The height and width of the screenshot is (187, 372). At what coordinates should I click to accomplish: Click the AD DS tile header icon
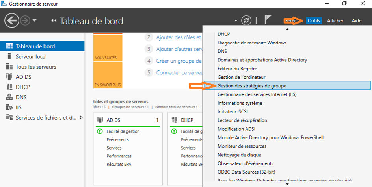pos(100,120)
